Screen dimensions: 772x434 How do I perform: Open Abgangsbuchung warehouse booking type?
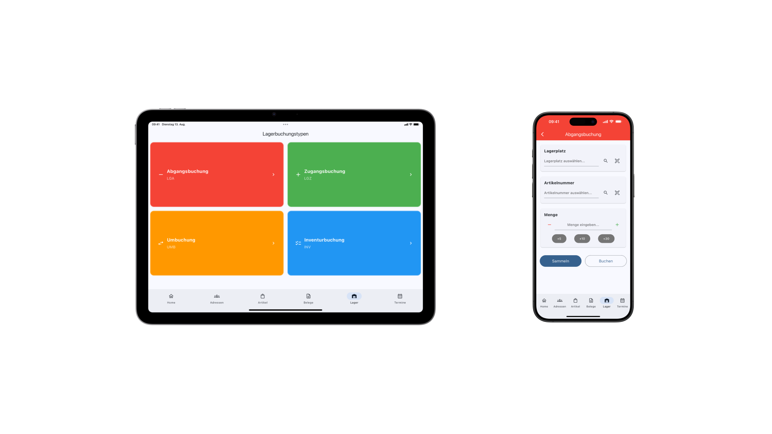click(216, 174)
